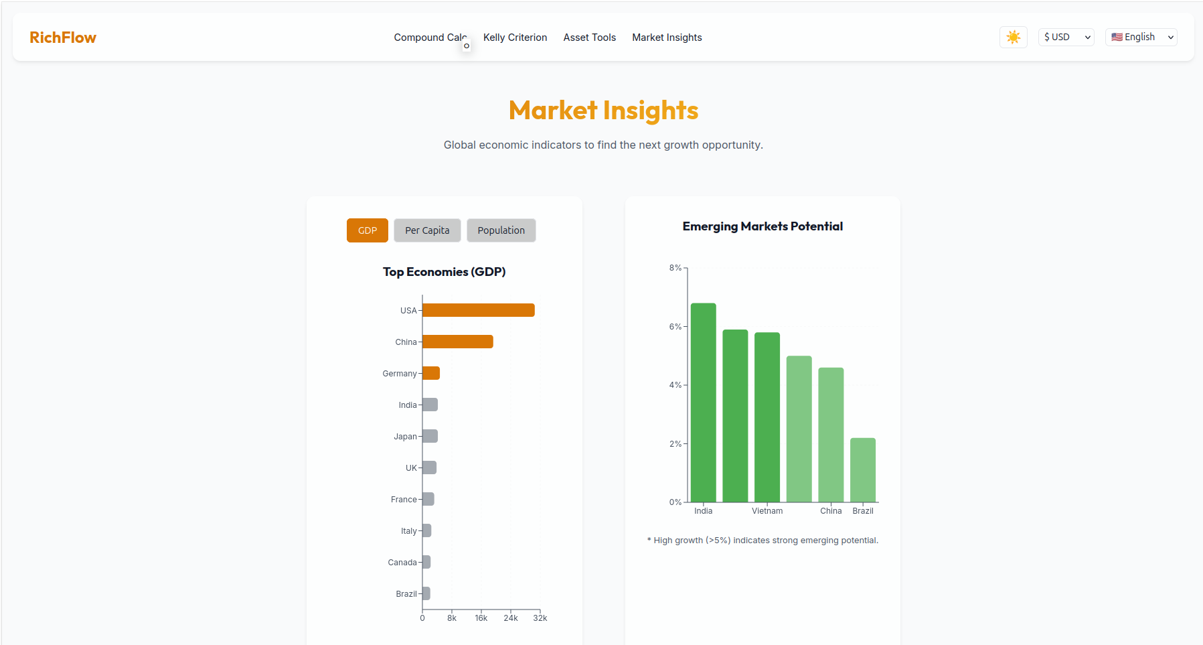The image size is (1203, 645).
Task: Click the USA GDP bar
Action: point(477,309)
